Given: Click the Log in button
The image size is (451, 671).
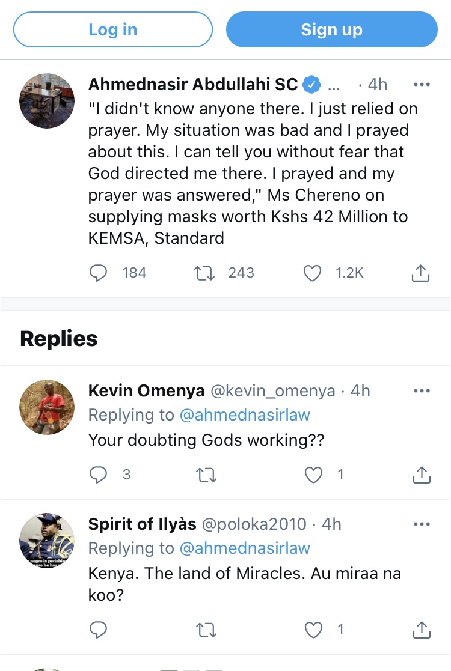Looking at the screenshot, I should pyautogui.click(x=113, y=30).
